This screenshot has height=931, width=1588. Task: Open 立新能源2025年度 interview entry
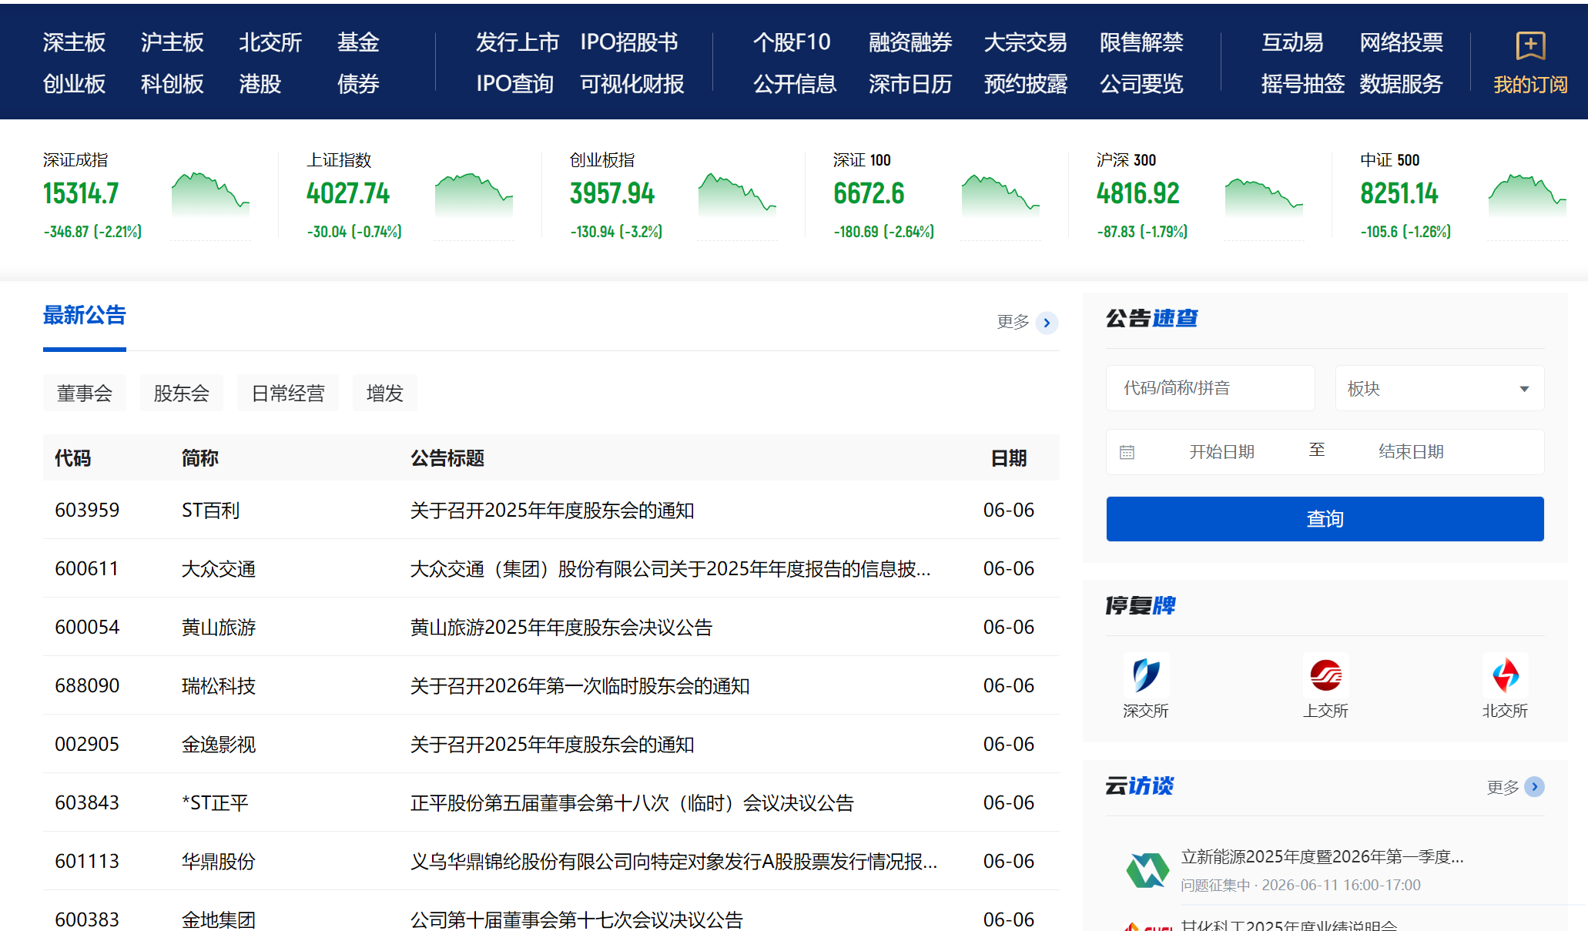coord(1322,856)
